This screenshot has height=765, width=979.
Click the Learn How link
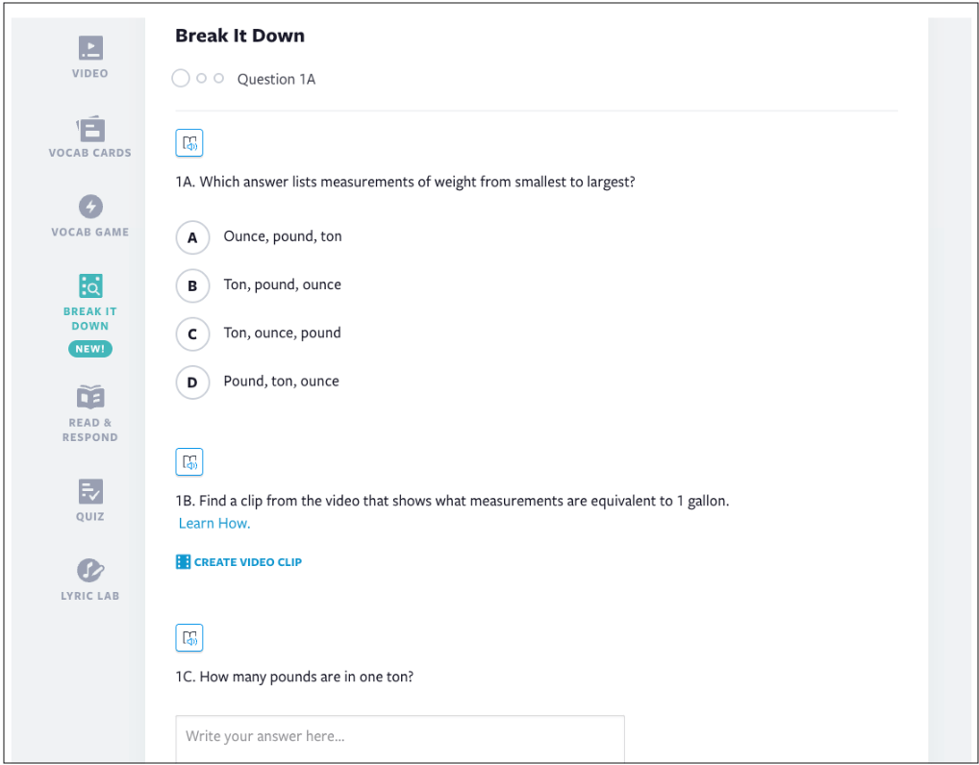pos(214,524)
